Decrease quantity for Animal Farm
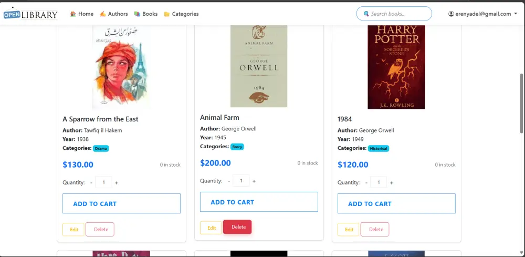Viewport: 525px width, 257px height. 229,181
